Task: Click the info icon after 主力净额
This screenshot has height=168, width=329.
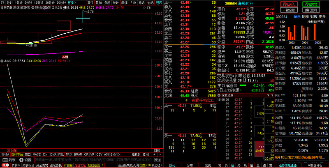Action: click(235, 85)
